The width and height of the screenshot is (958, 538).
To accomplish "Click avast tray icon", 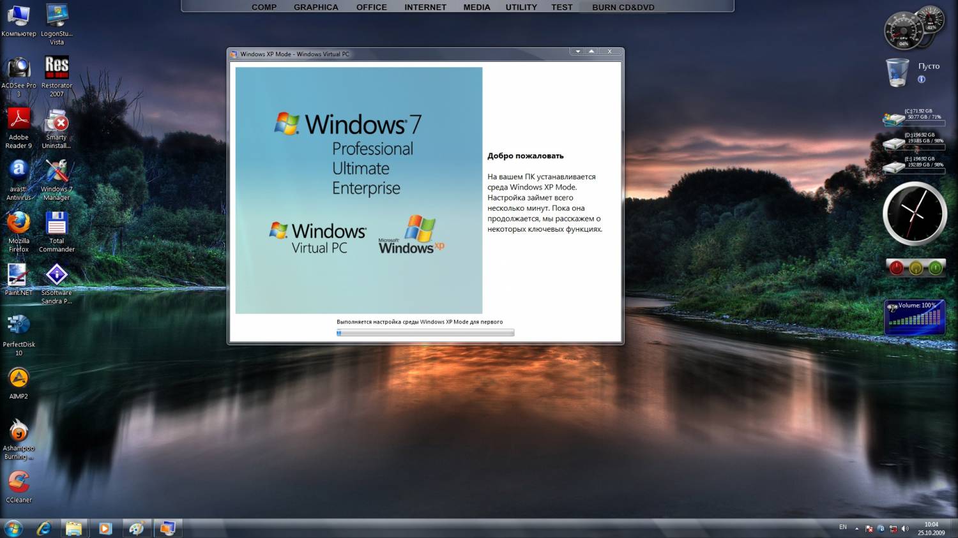I will (881, 528).
